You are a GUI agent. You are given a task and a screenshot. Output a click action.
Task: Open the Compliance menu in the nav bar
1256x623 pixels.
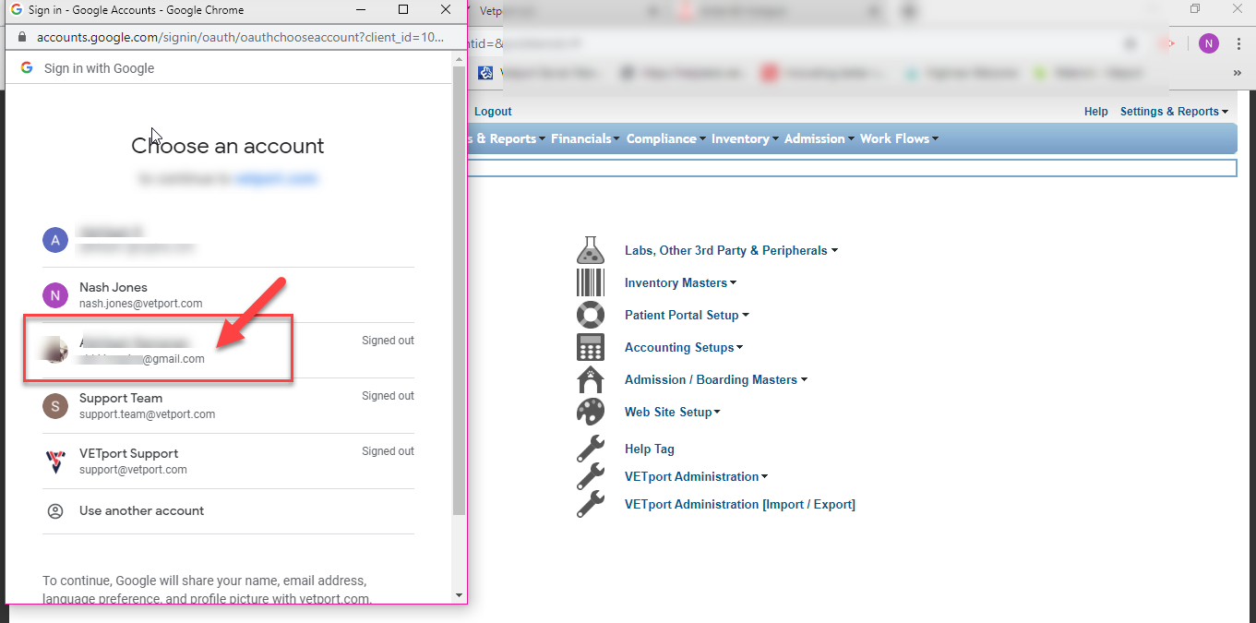pyautogui.click(x=665, y=138)
